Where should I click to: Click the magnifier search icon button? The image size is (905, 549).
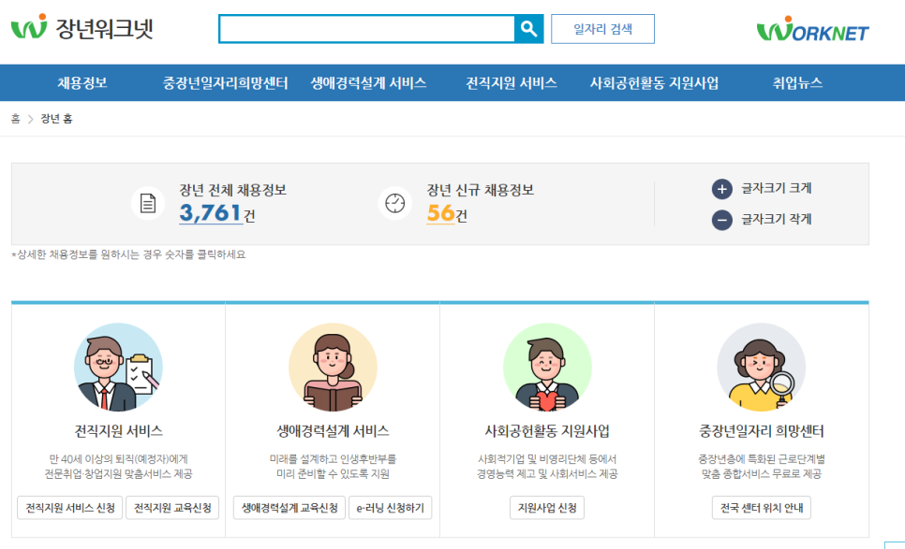click(528, 29)
